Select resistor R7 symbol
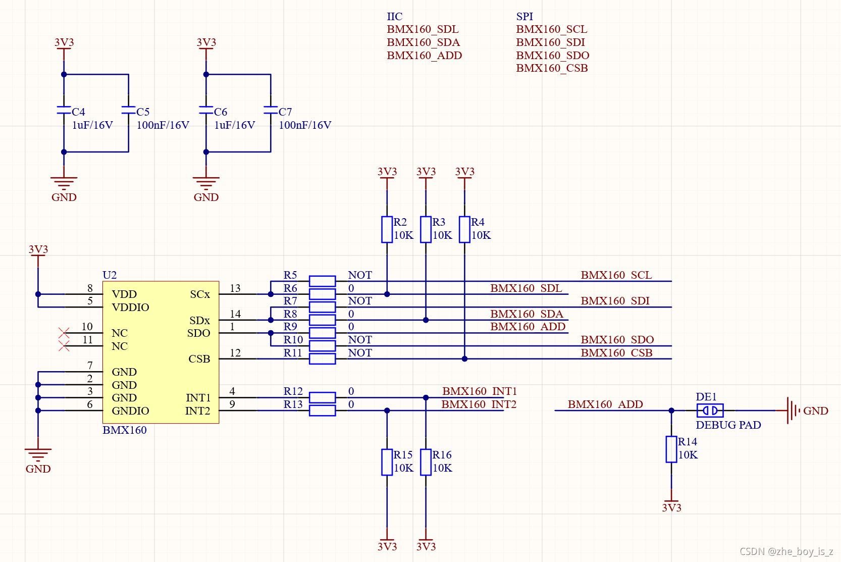The width and height of the screenshot is (841, 562). (322, 307)
